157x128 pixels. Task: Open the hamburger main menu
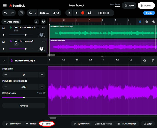pos(5,5)
